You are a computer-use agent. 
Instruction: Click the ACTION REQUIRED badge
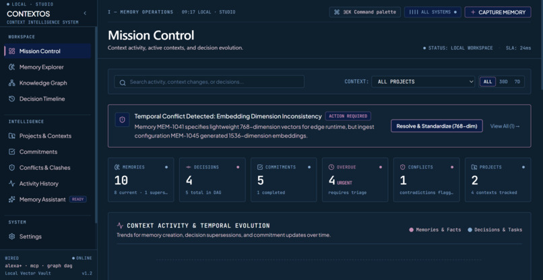(x=348, y=116)
